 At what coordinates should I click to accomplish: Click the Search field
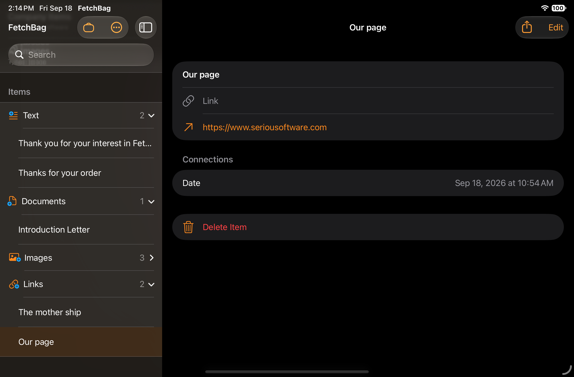point(81,55)
